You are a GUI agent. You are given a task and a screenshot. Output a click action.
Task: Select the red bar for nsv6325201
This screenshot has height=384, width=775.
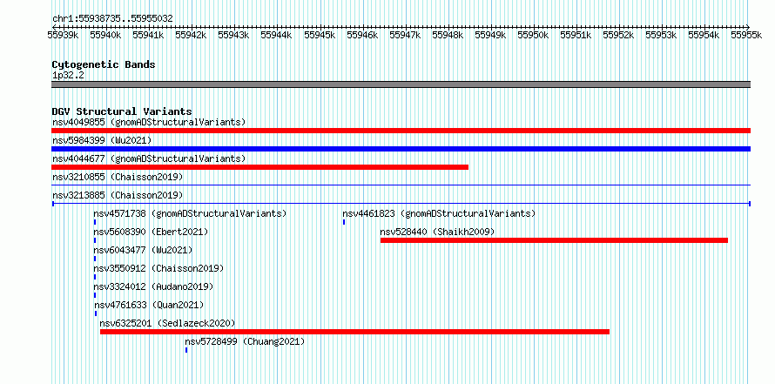(x=355, y=332)
